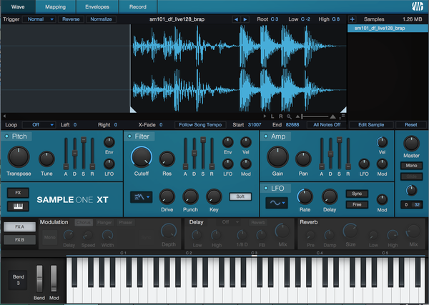Open the Mapping tab
The height and width of the screenshot is (305, 429).
click(55, 7)
